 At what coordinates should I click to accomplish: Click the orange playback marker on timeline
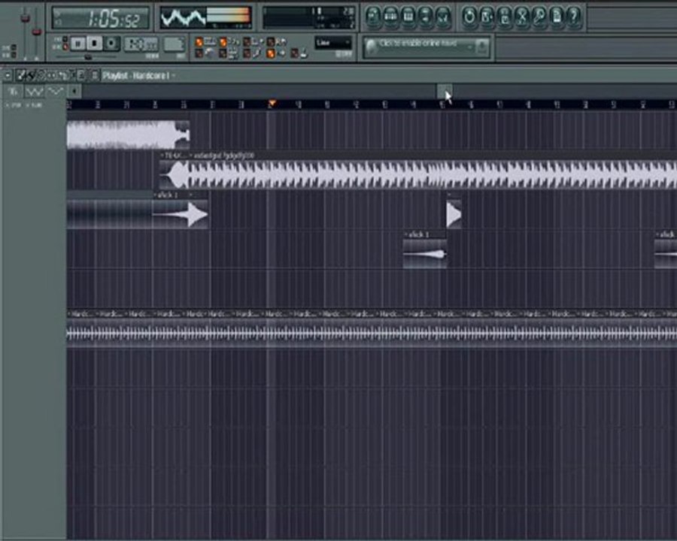tap(272, 104)
